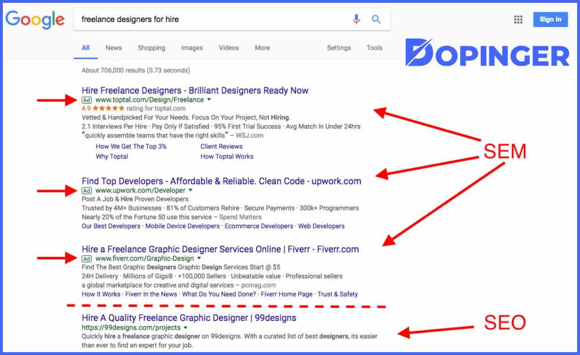Screen dimensions: 580x355
Task: Click the Ad badge beside www.toptal.com
Action: [x=87, y=100]
